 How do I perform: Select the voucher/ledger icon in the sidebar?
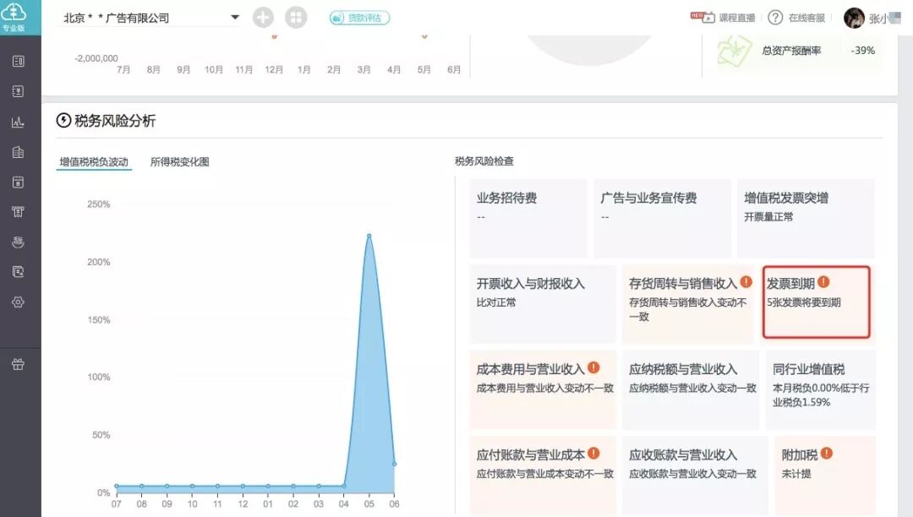(x=18, y=91)
